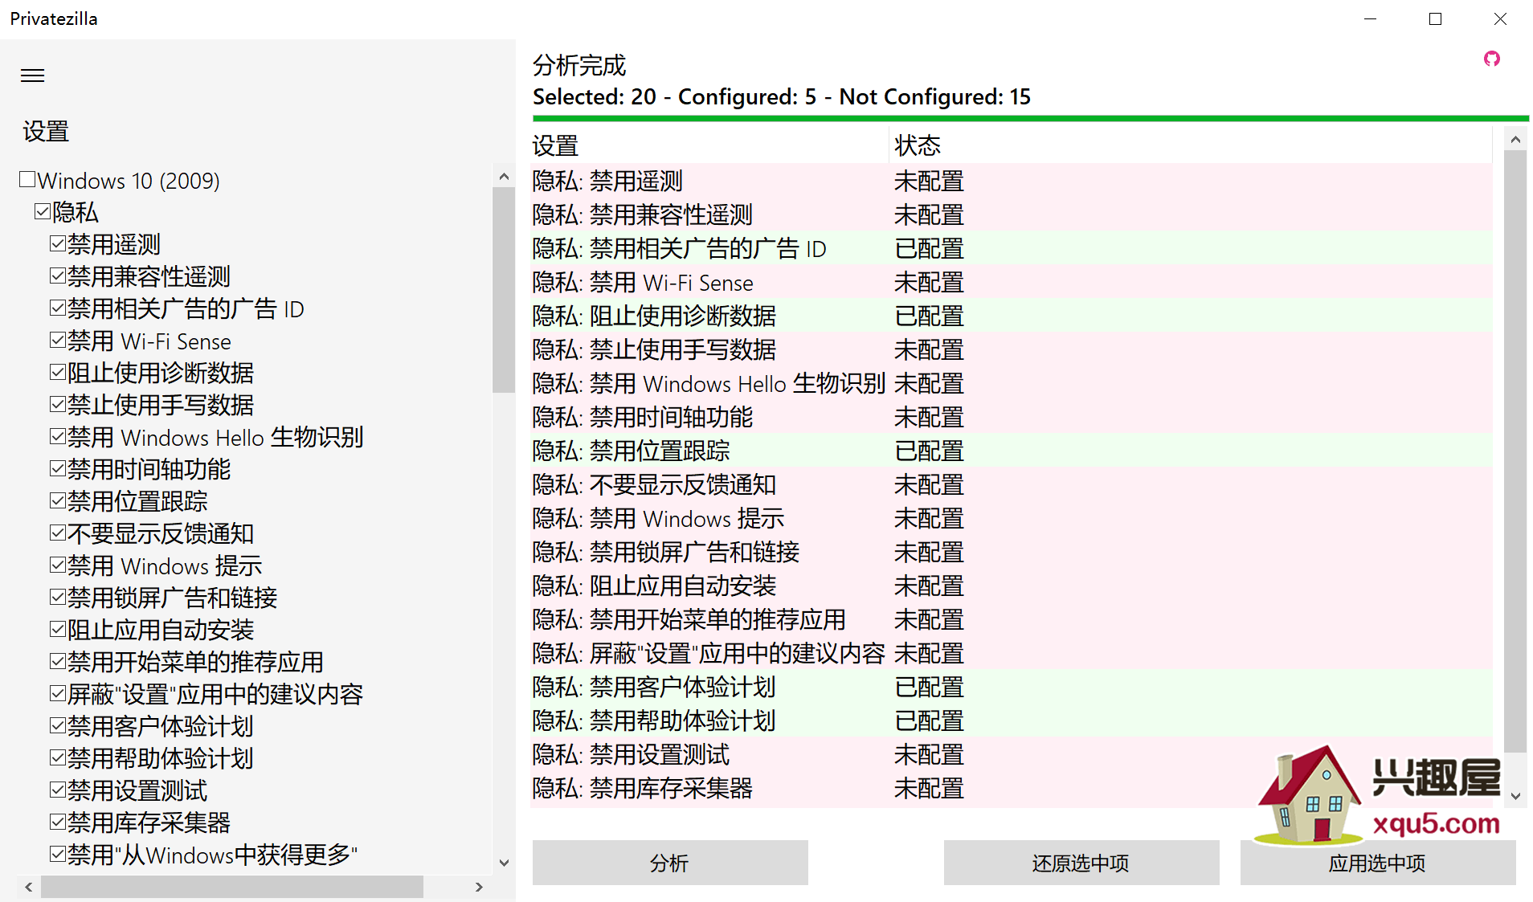Select result row 隐私: 禁用相关广告的广告 ID
1533x902 pixels.
pos(1012,248)
